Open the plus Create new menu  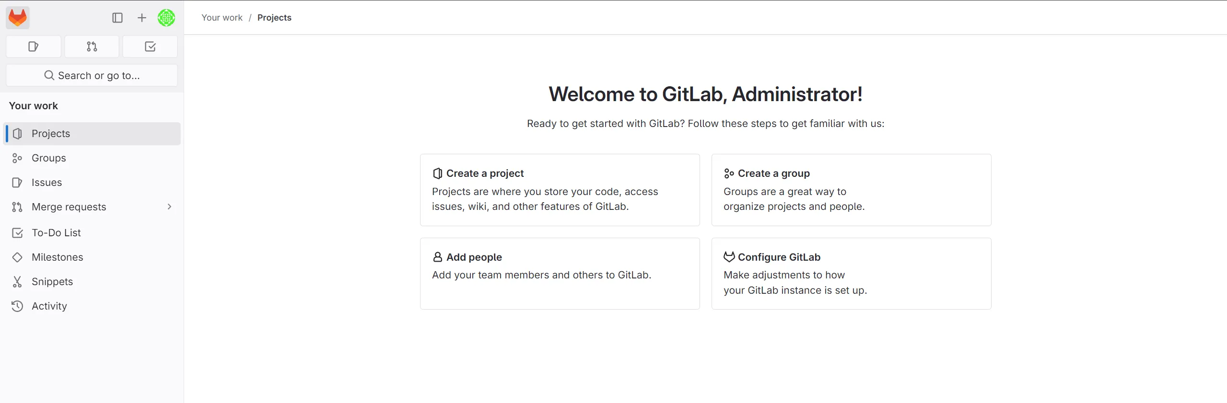[x=142, y=18]
